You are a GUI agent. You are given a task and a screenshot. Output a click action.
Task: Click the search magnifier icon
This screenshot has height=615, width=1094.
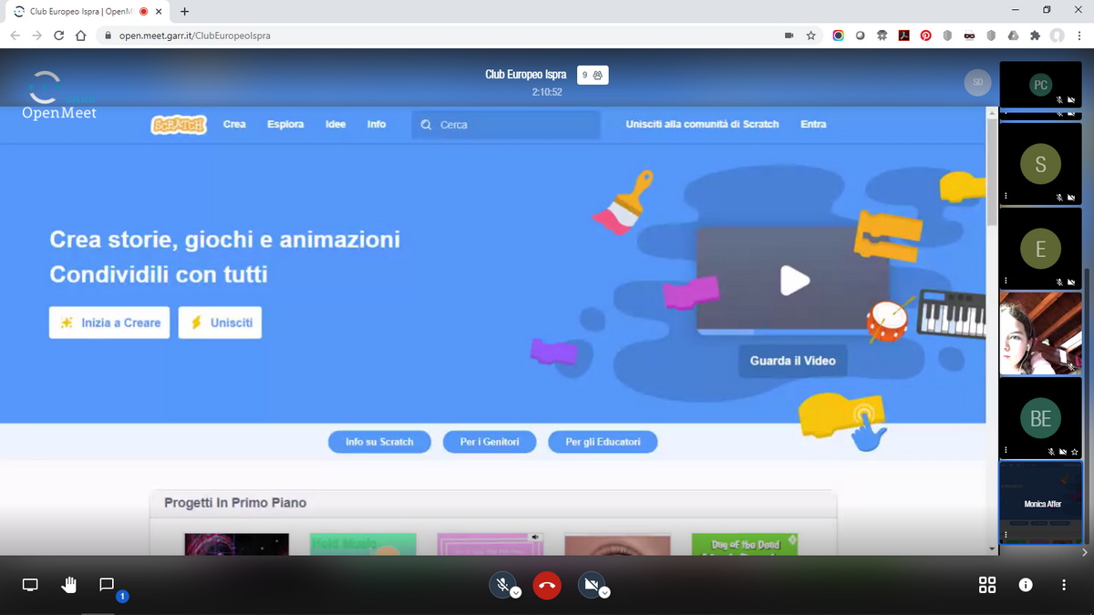pos(426,125)
